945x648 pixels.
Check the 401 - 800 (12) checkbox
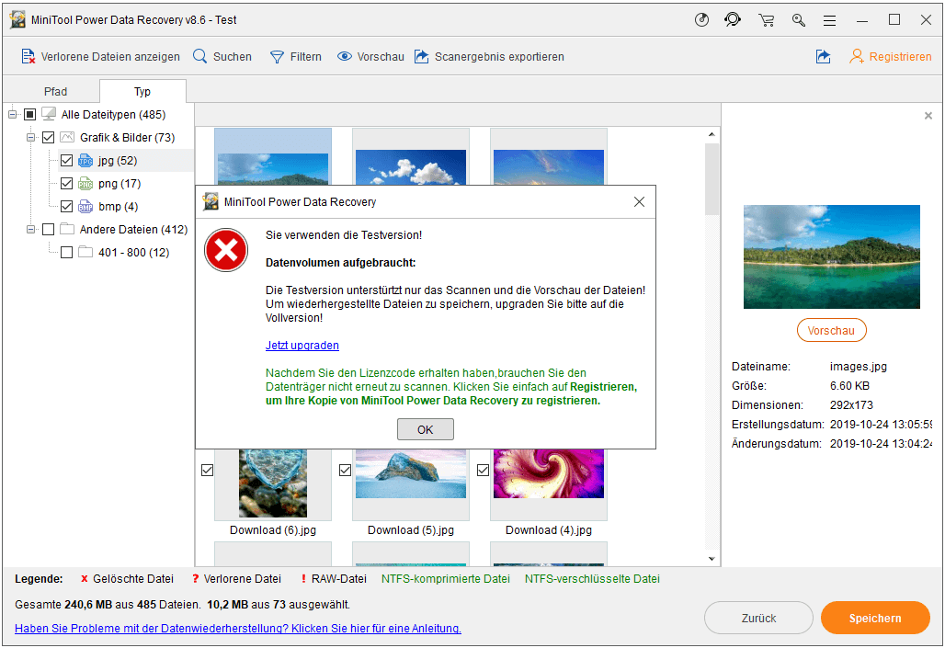(x=67, y=252)
